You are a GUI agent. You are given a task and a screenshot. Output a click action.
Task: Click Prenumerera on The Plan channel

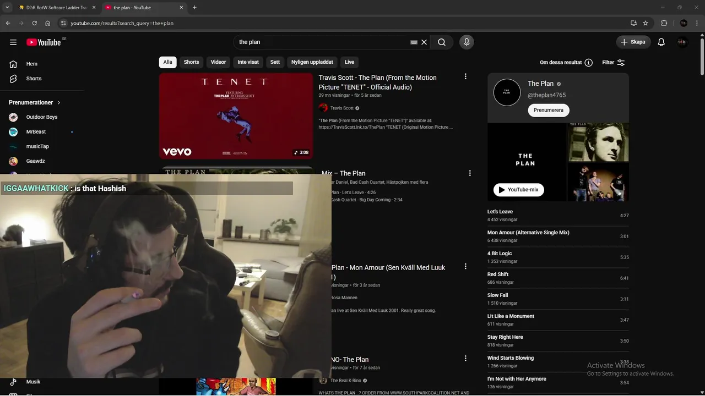click(549, 110)
